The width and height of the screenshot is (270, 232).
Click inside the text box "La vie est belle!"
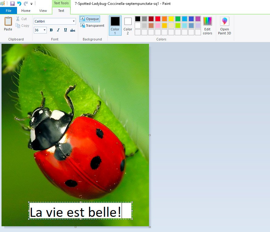click(80, 210)
